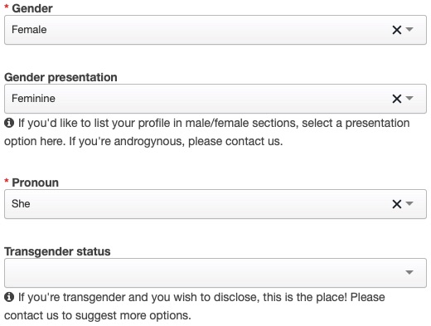
Task: Clear the Female selection in Gender
Action: (397, 30)
